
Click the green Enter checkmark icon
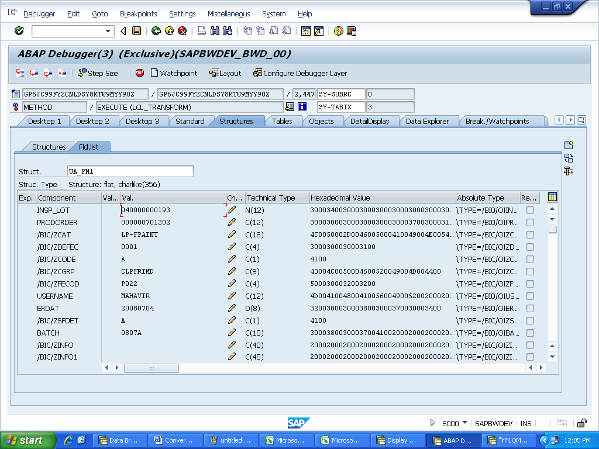click(x=19, y=31)
